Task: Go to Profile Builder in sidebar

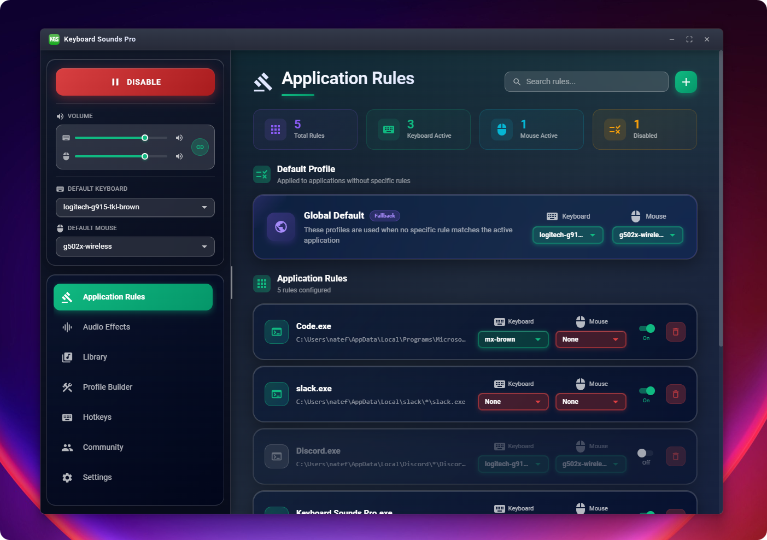Action: click(108, 387)
